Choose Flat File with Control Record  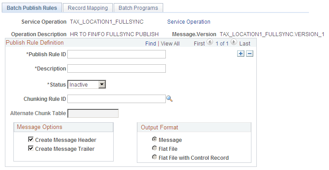point(154,157)
